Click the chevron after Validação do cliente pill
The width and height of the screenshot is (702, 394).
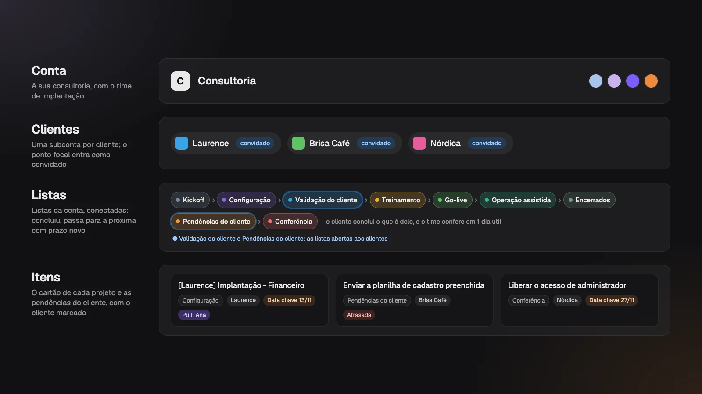[366, 201]
